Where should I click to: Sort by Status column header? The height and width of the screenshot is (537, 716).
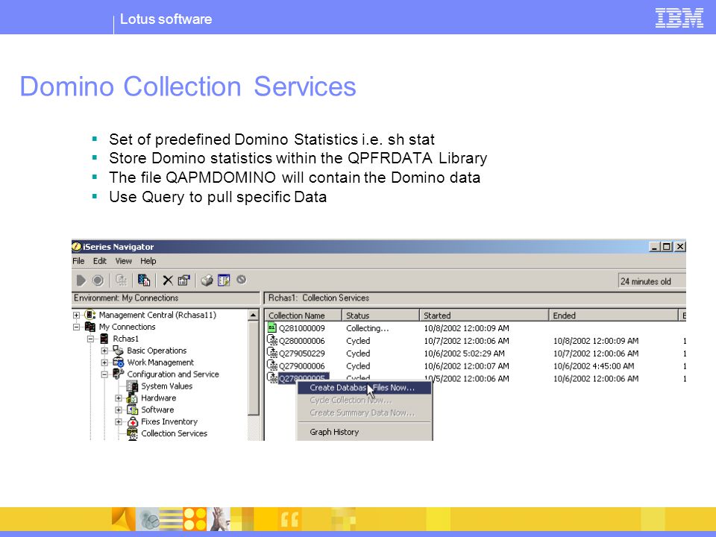pyautogui.click(x=381, y=315)
